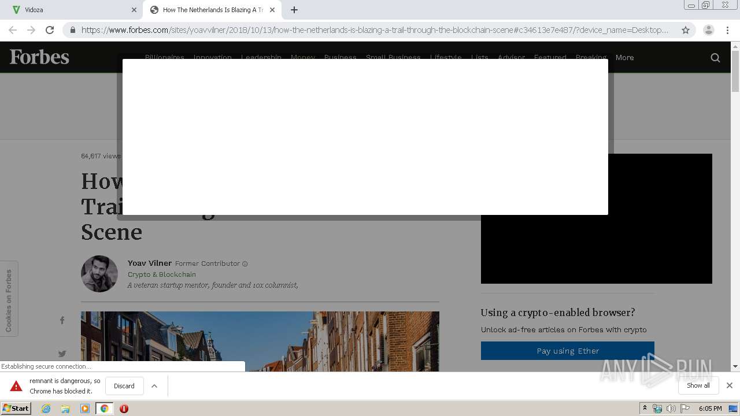Close the Forbes article tab
Screen dimensions: 740x416
click(272, 10)
